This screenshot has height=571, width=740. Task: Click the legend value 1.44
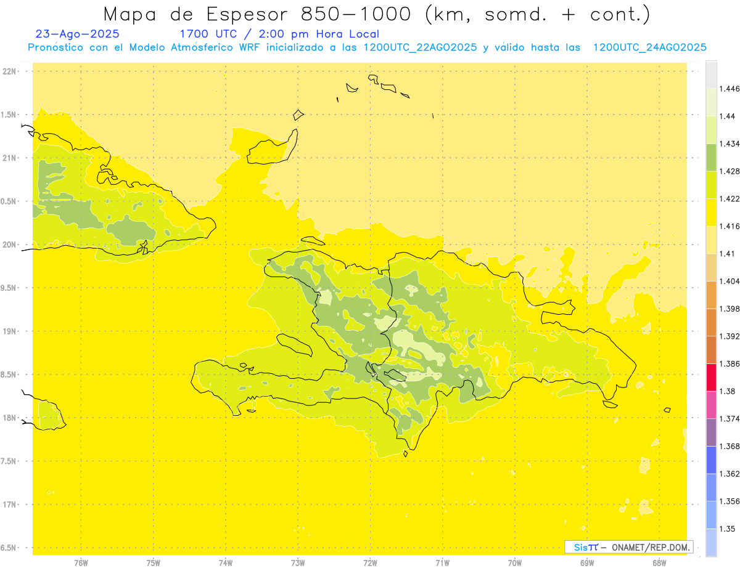[x=727, y=116]
